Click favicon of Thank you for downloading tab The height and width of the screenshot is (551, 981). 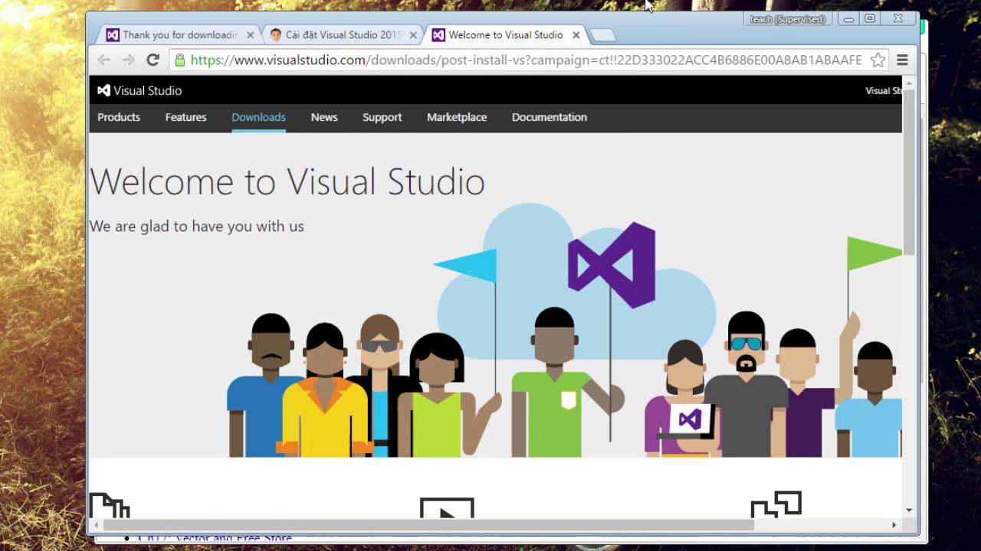113,34
